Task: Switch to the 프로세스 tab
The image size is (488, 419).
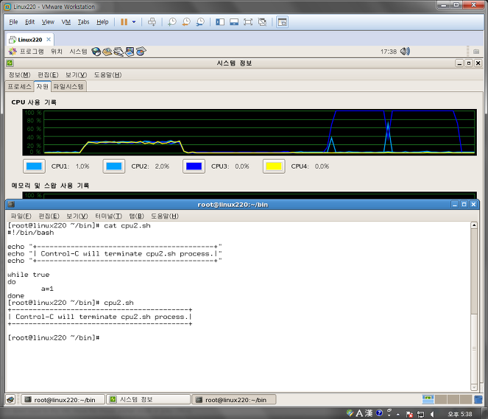Action: tap(19, 86)
